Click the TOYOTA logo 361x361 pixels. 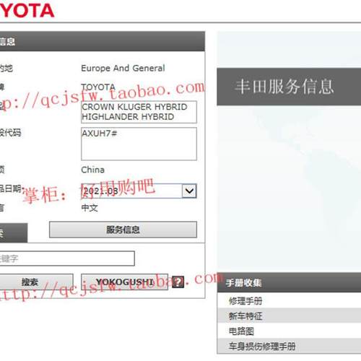coord(27,11)
